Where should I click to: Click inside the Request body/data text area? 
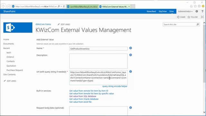[x=98, y=111]
